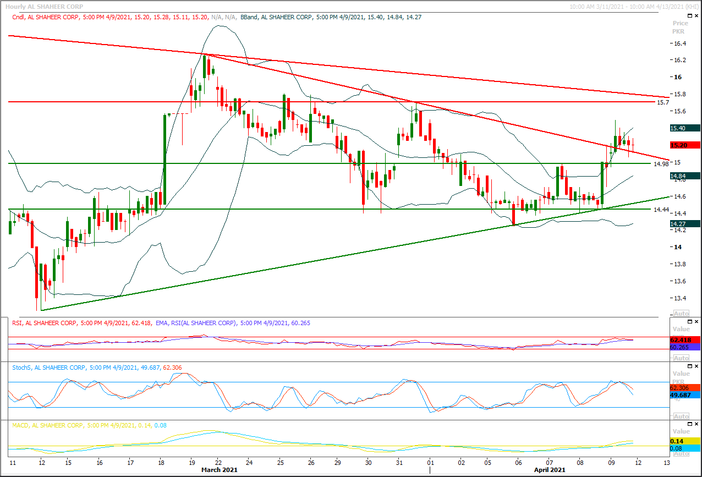Click the 15.7 resistance line label

click(x=663, y=102)
